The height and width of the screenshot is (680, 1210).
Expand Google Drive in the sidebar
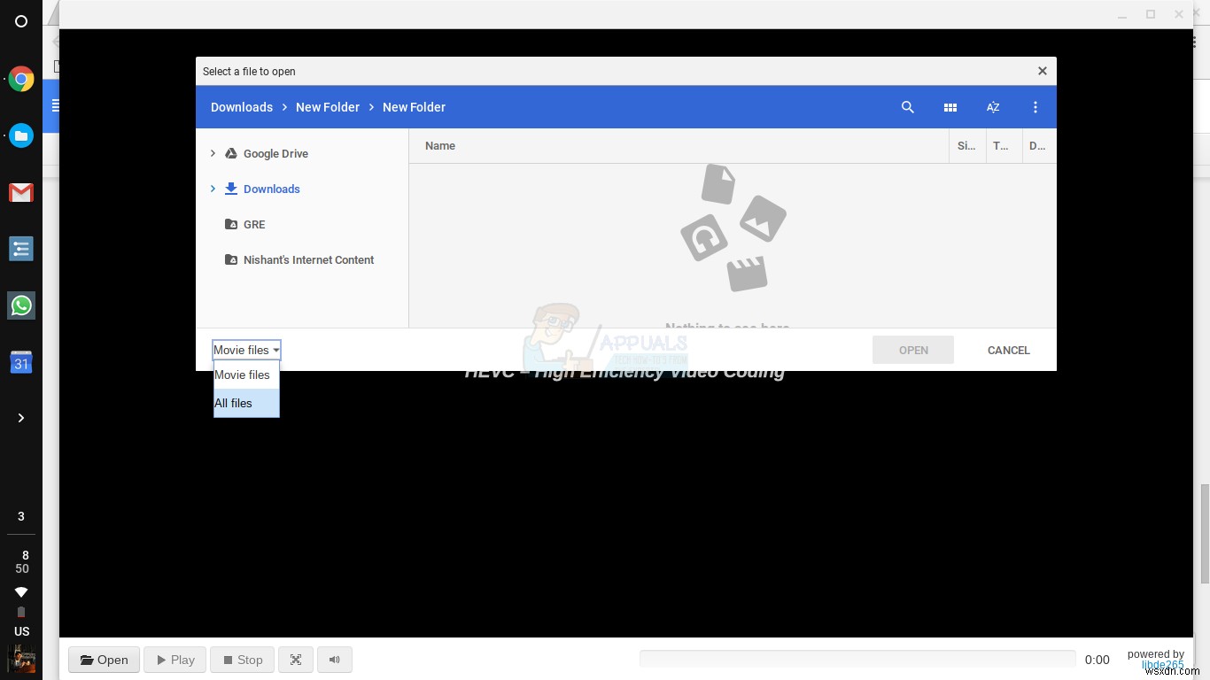click(213, 153)
